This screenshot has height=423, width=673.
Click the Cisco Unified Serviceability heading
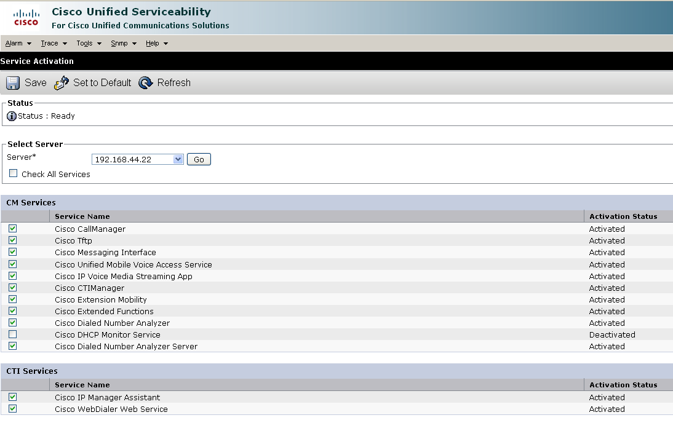tap(131, 12)
